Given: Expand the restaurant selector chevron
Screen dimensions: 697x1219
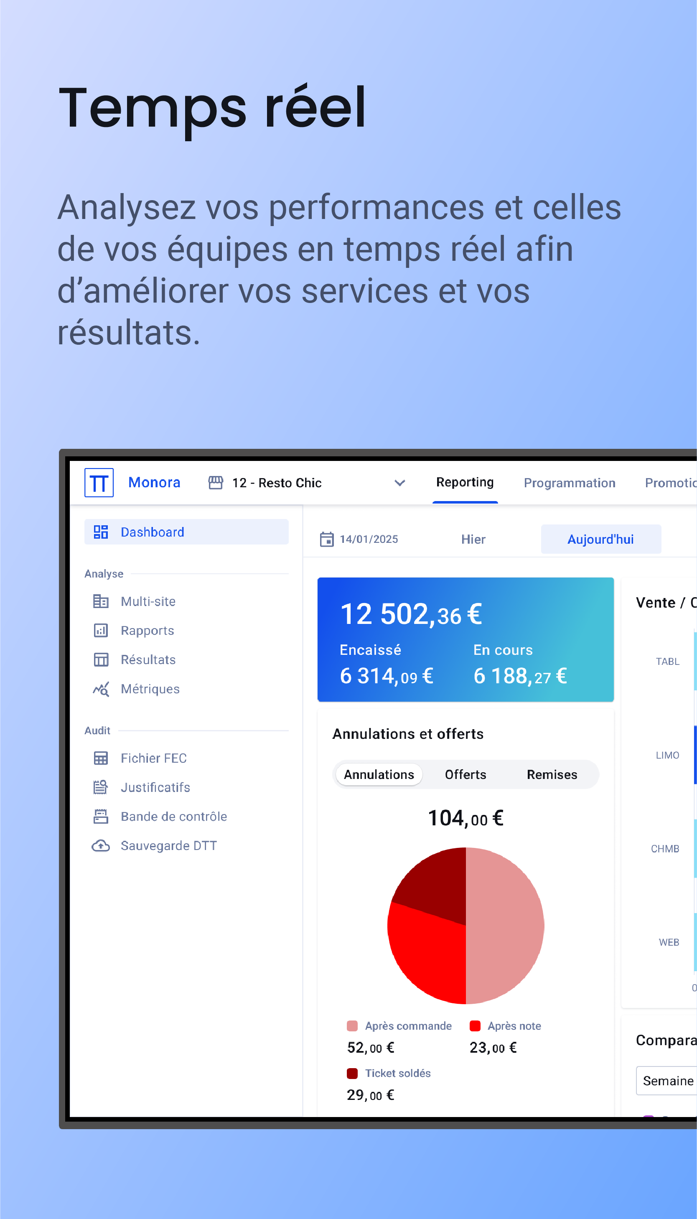Looking at the screenshot, I should (400, 483).
